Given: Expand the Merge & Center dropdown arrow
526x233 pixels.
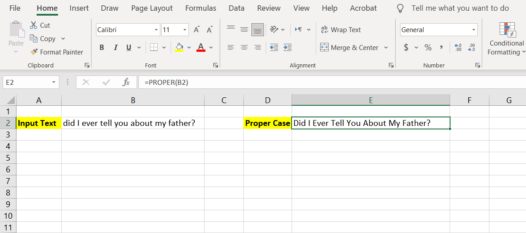Looking at the screenshot, I should 386,48.
